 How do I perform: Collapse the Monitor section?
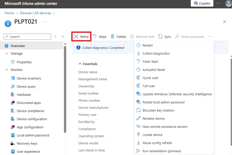pos(7,70)
